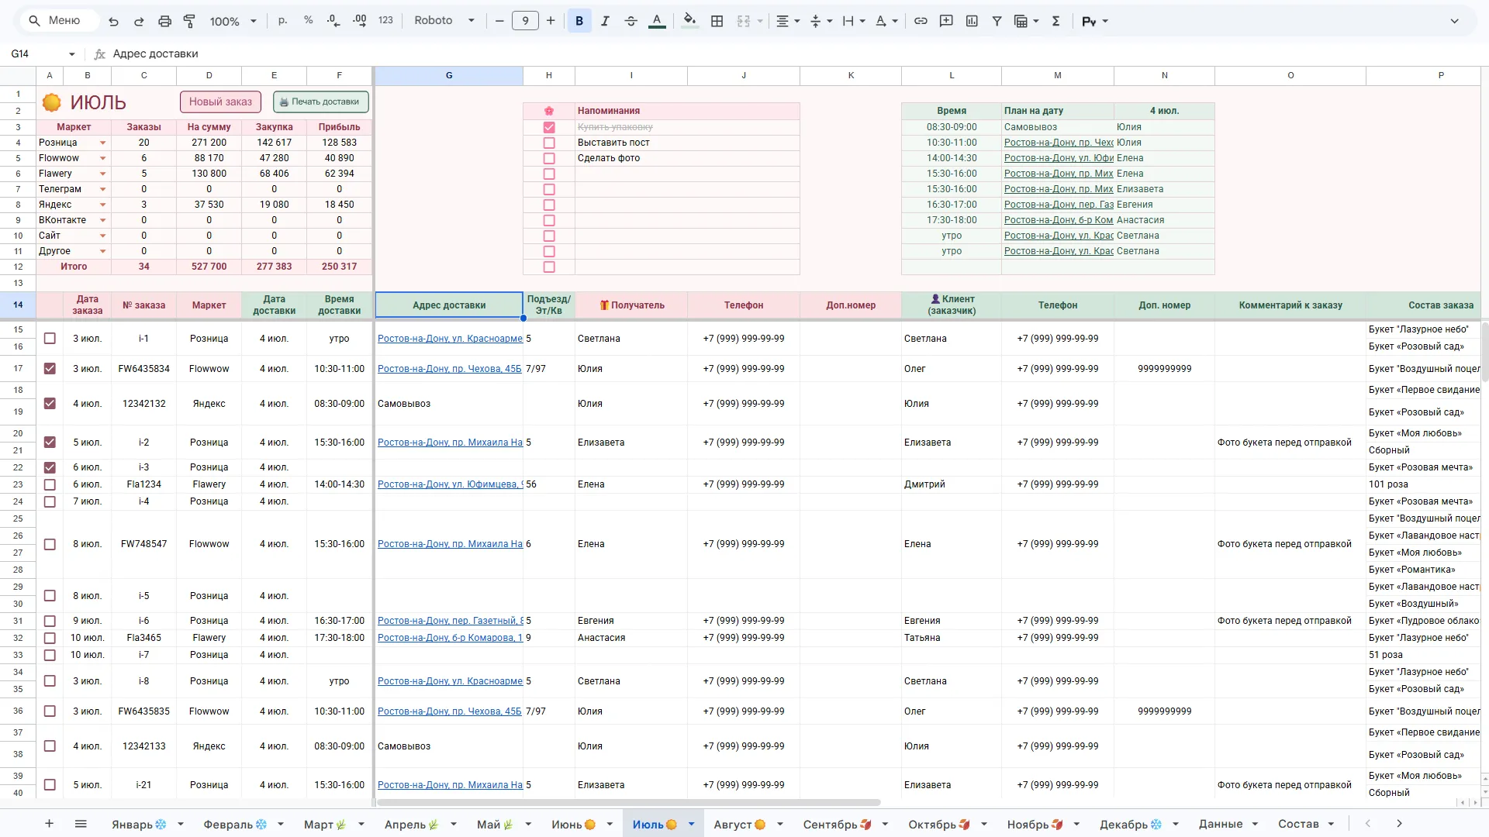
Task: Click the 'Печать доставки' button
Action: click(320, 102)
